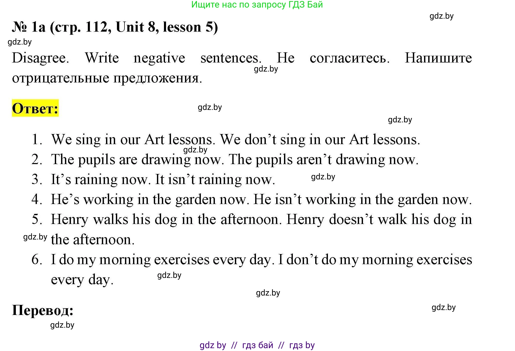Click "We don't sing in our Art lessons."
Screen dimensions: 515x351
(320, 139)
